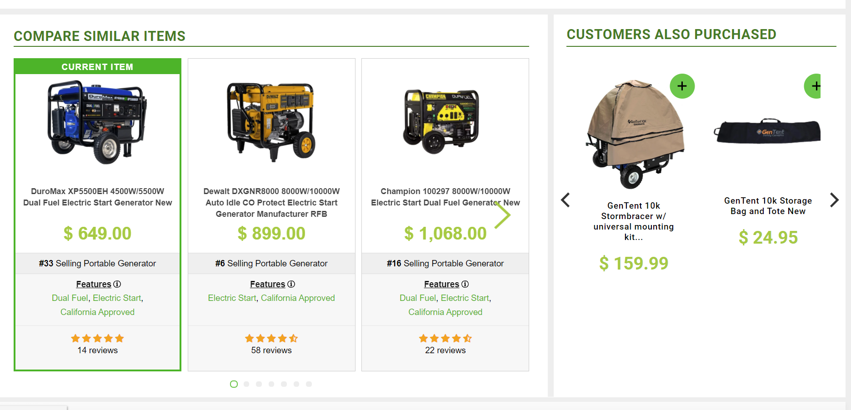This screenshot has height=410, width=851.
Task: Open DuroMax XP5500EH generator image
Action: (x=97, y=122)
